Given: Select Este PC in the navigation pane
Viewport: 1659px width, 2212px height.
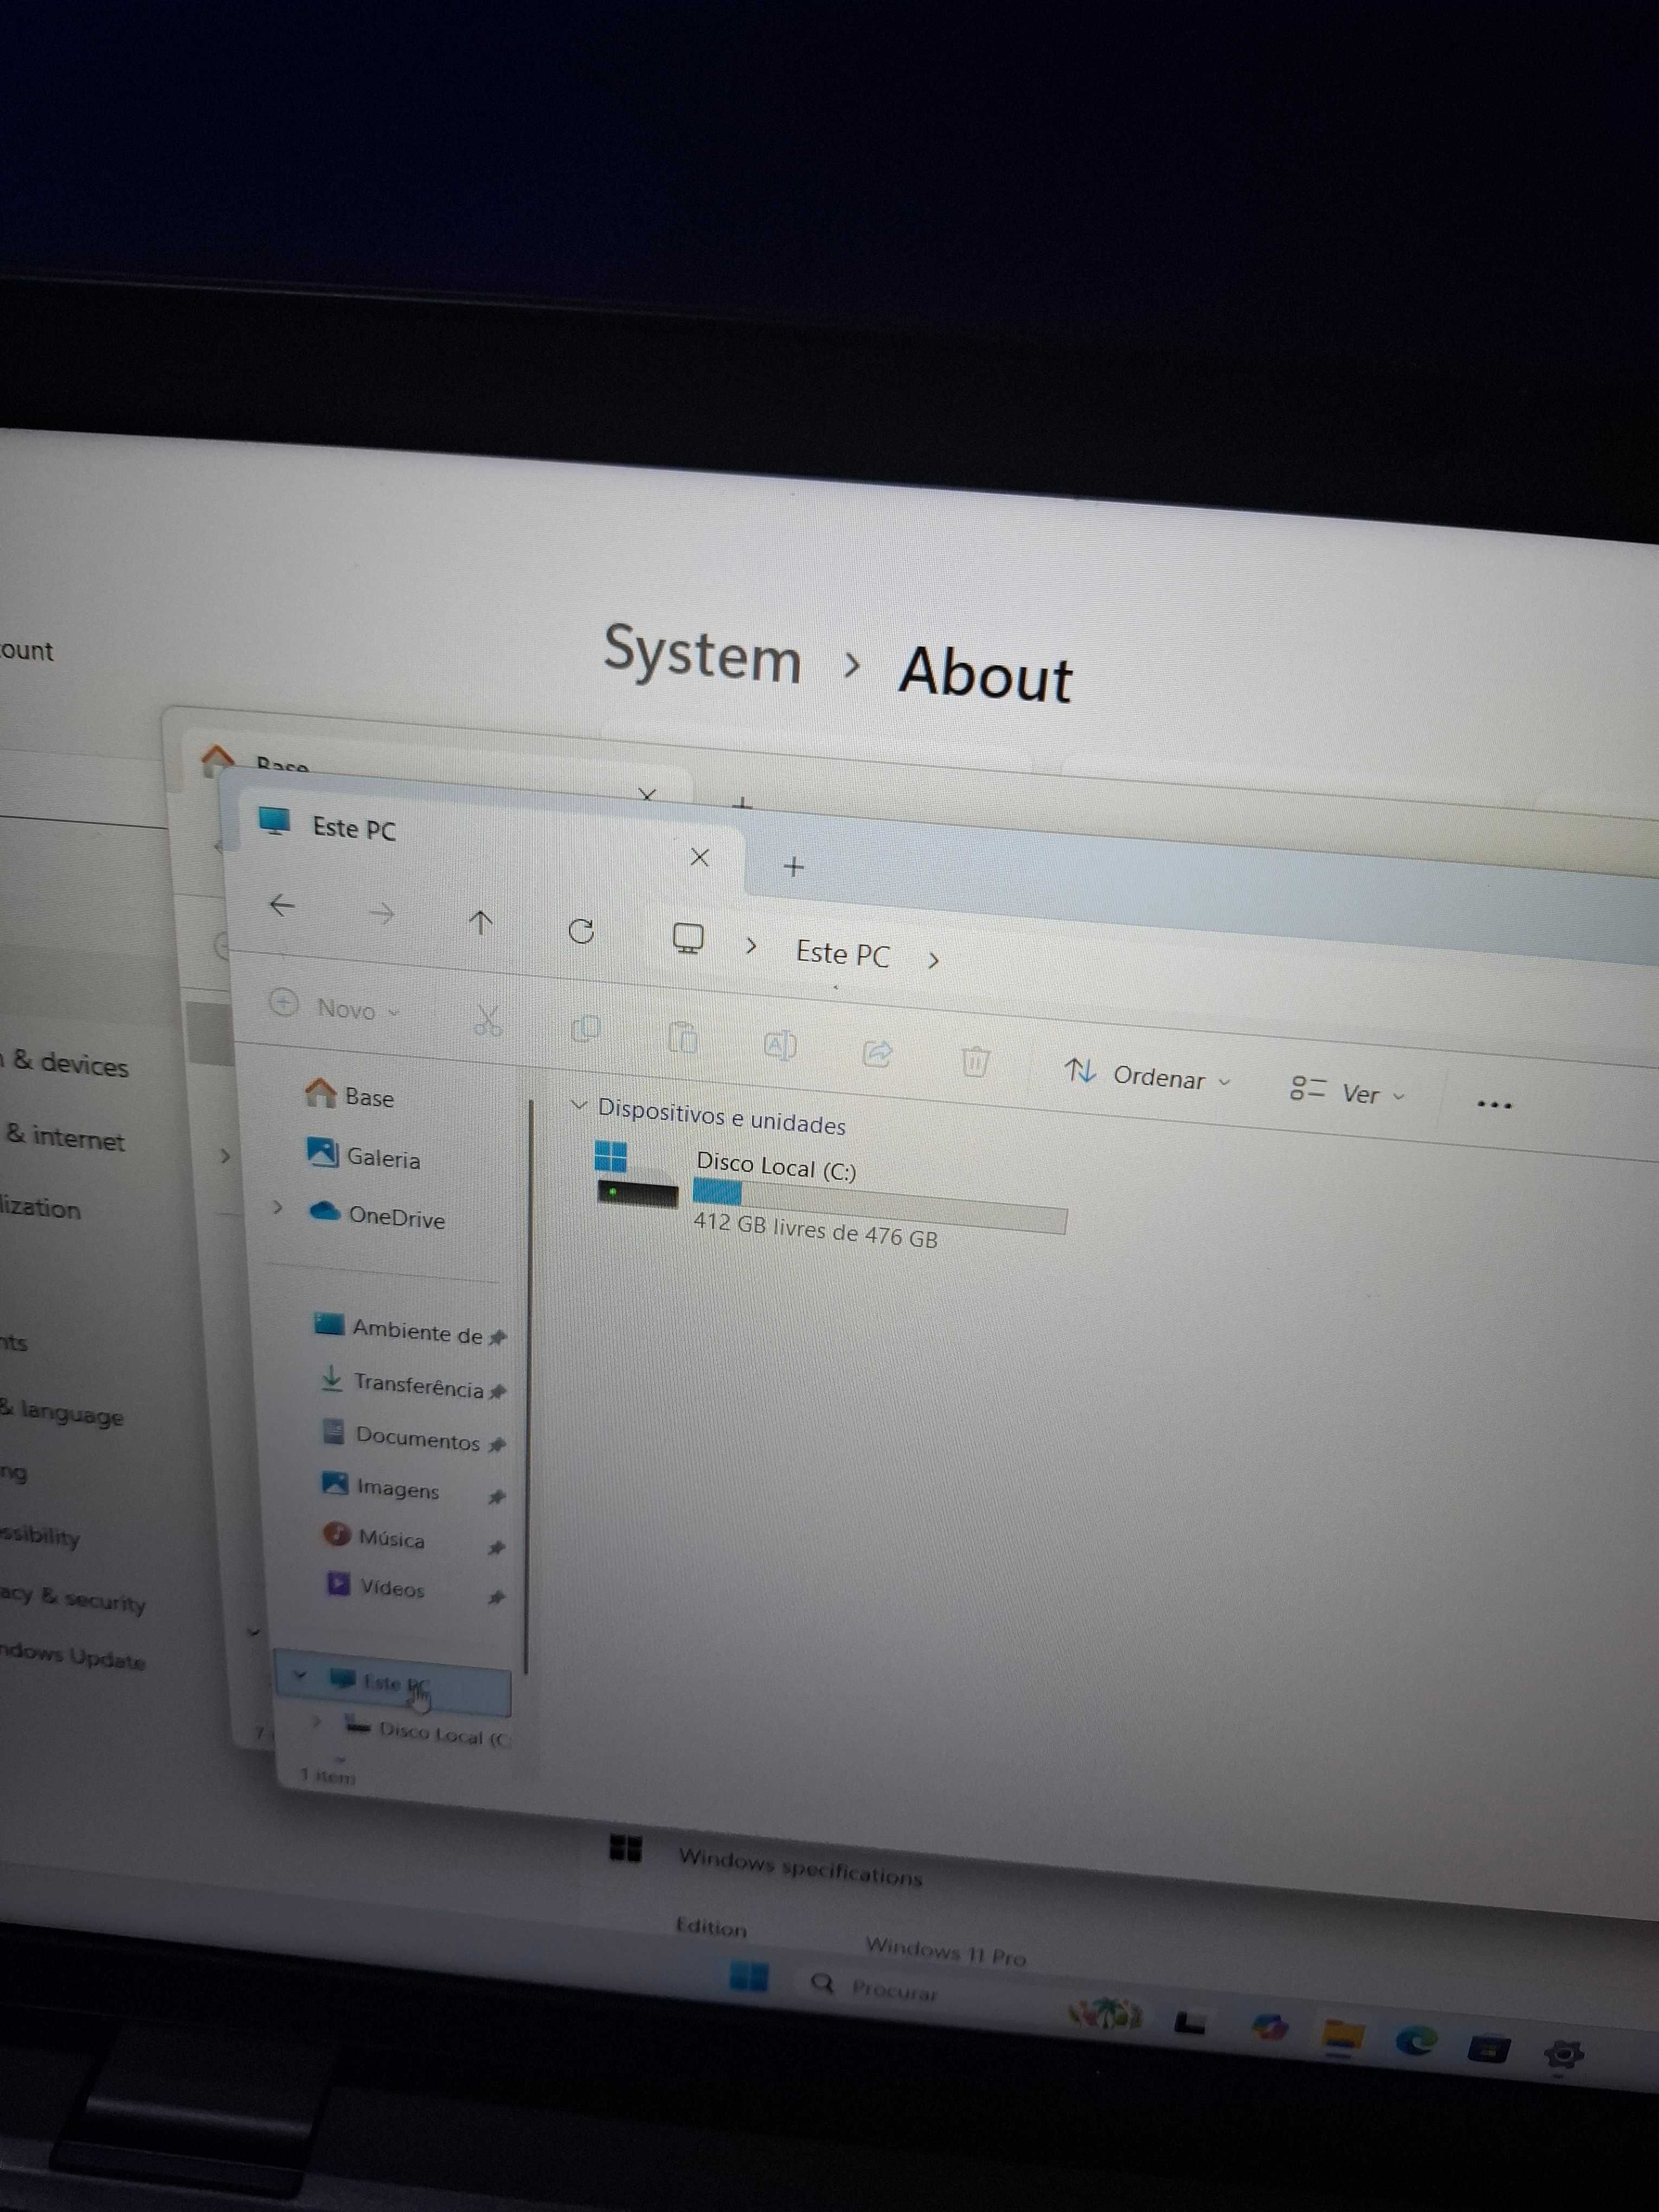Looking at the screenshot, I should tap(392, 1682).
